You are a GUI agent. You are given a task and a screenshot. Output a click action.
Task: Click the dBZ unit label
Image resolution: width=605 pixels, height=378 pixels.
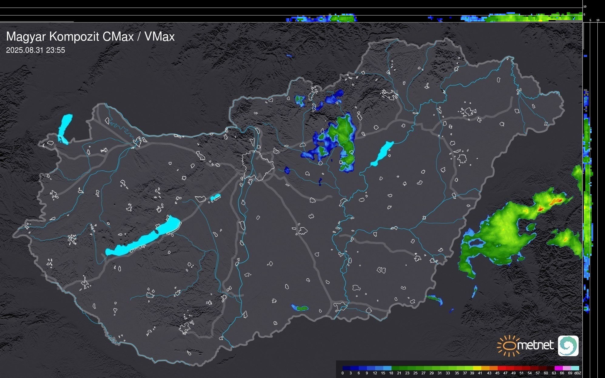[x=578, y=373]
